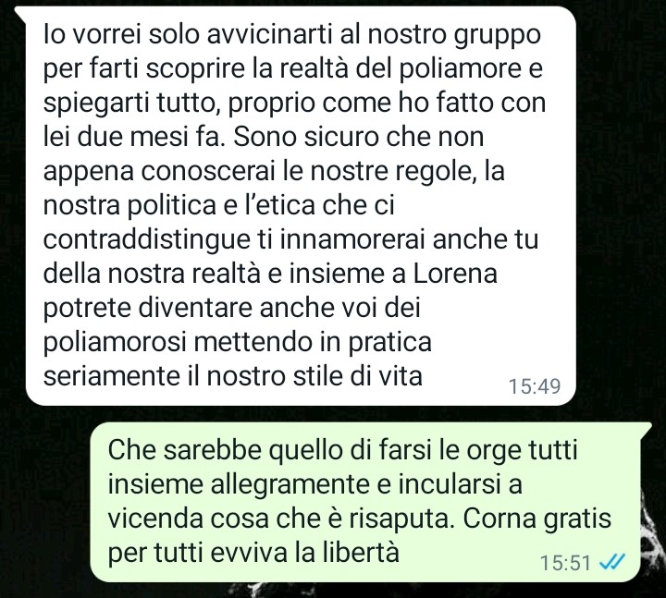Click the name 'Lorena' in the message
Image resolution: width=666 pixels, height=598 pixels.
(455, 274)
